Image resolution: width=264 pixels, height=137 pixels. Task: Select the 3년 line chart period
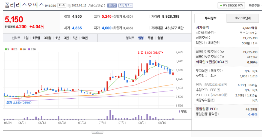coord(66,38)
